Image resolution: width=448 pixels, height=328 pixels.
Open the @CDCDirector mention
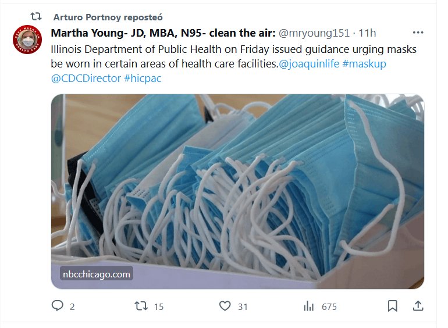86,78
